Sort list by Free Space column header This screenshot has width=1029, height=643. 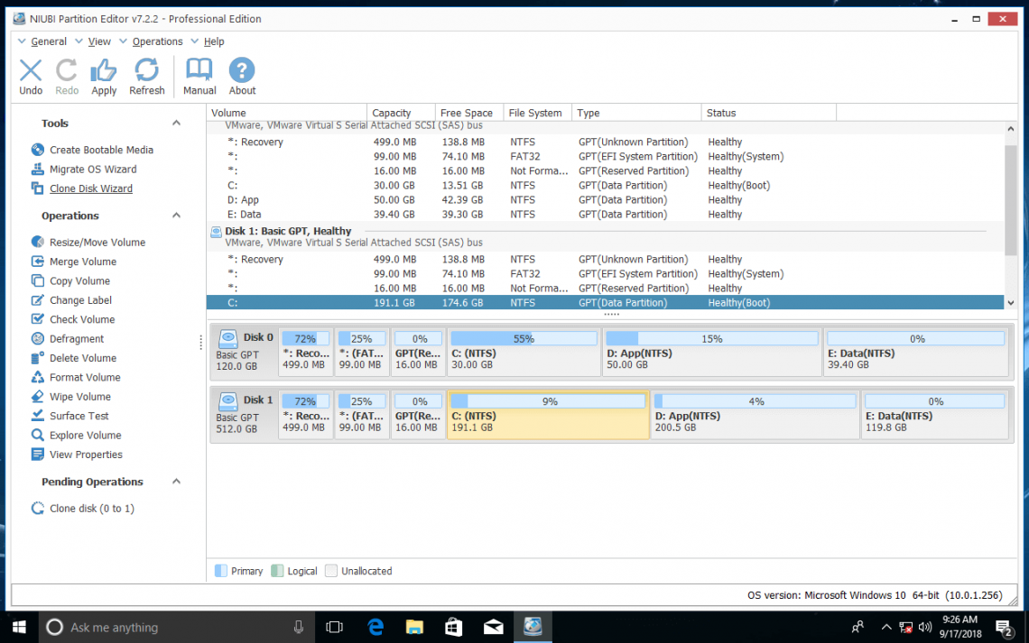467,113
